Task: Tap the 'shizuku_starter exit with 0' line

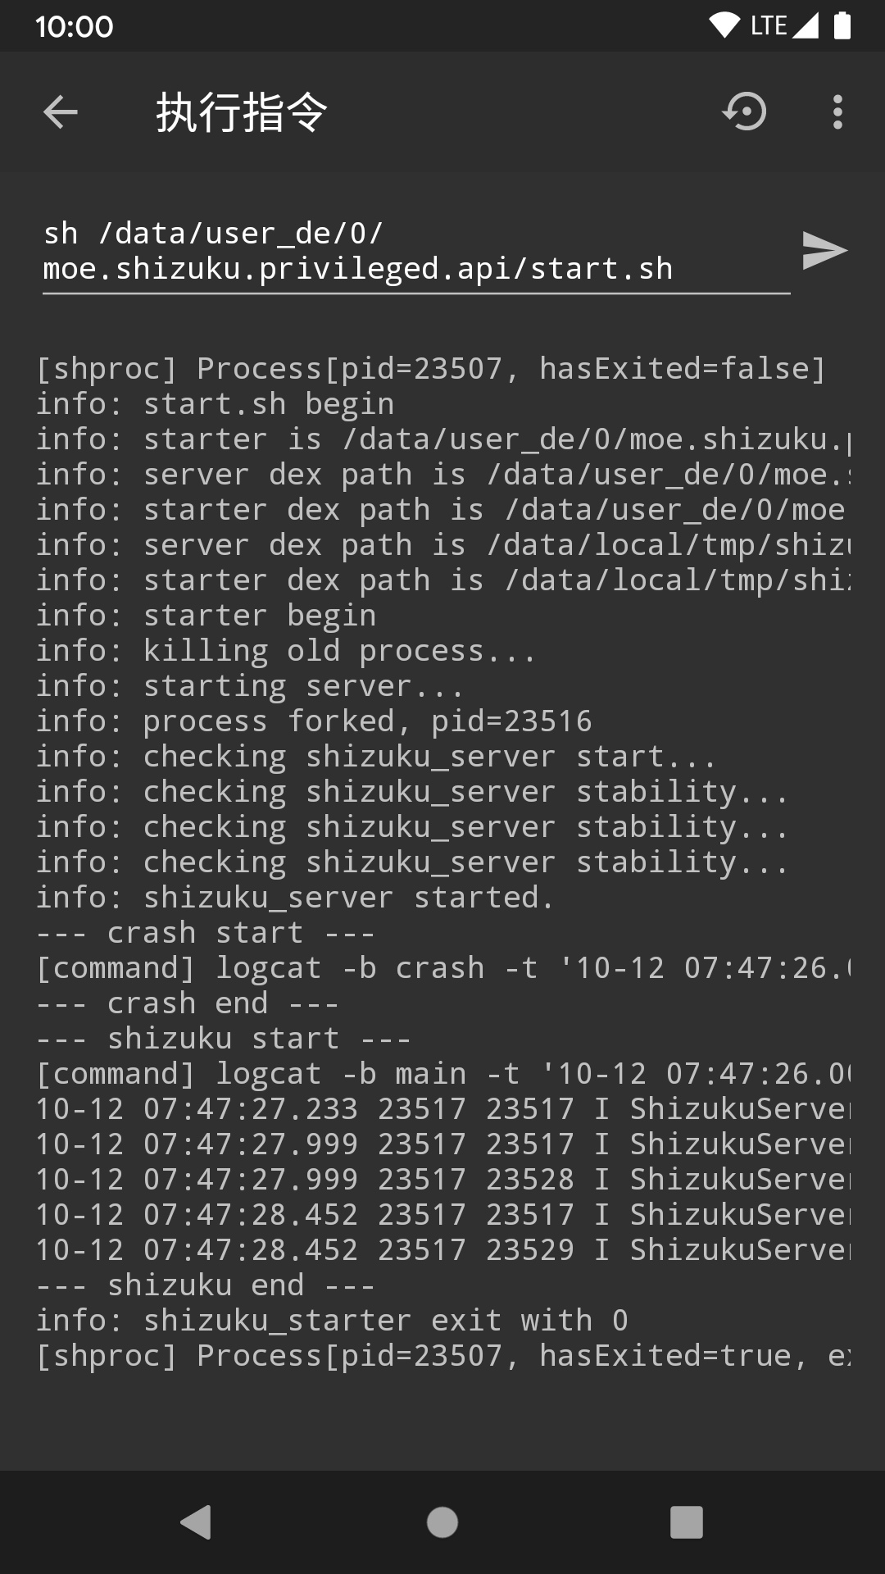Action: (332, 1321)
